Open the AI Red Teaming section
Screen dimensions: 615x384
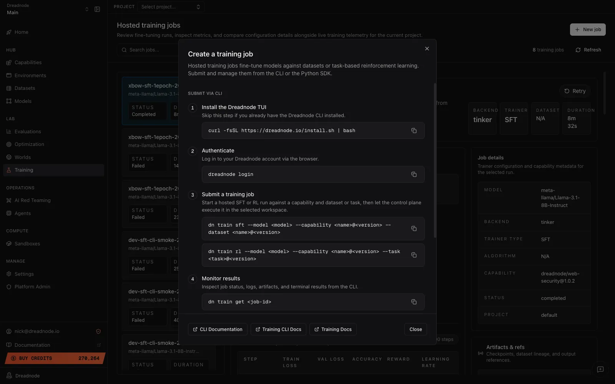32,200
